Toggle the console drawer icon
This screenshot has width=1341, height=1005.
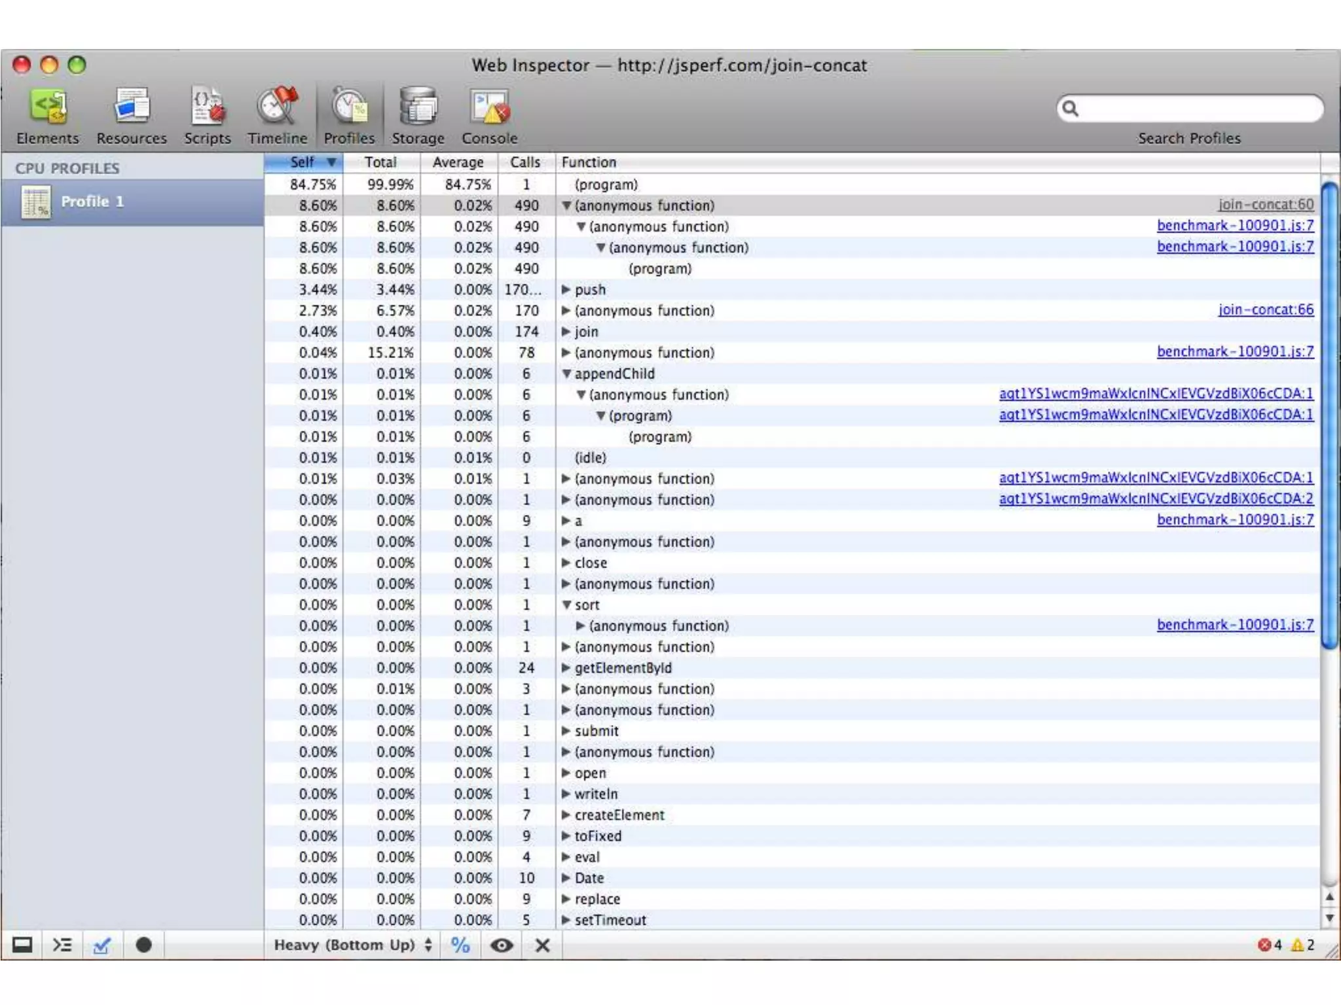(x=62, y=945)
